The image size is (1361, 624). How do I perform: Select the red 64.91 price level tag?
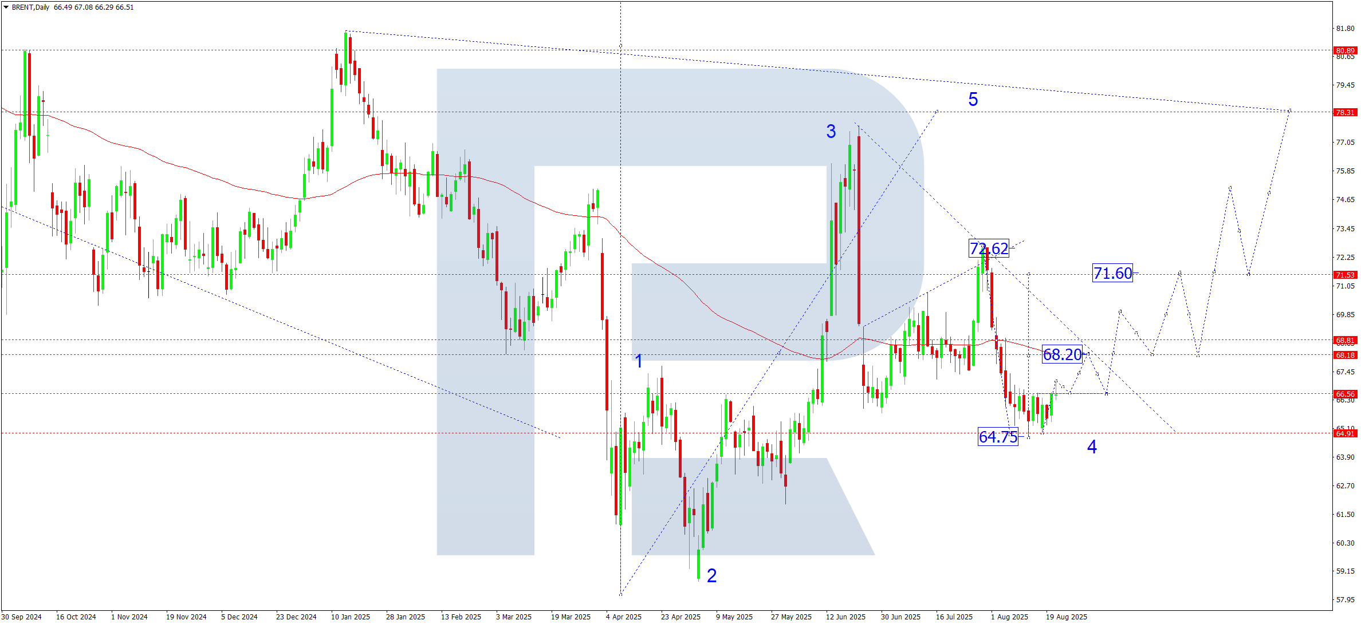tap(1345, 433)
